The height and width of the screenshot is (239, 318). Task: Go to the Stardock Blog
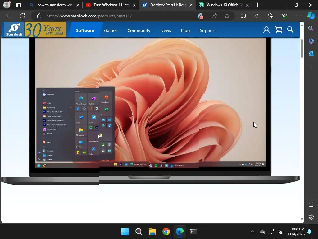coord(185,30)
